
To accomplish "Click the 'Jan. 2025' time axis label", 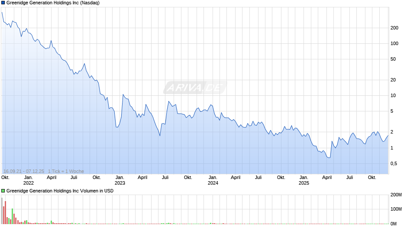I will pos(304,180).
